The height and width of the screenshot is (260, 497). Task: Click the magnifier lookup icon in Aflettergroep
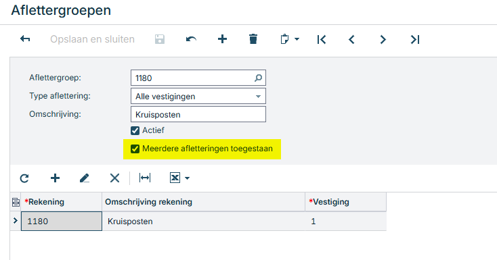click(258, 78)
